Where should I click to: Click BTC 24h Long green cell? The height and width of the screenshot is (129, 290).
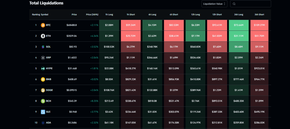[x=238, y=25]
